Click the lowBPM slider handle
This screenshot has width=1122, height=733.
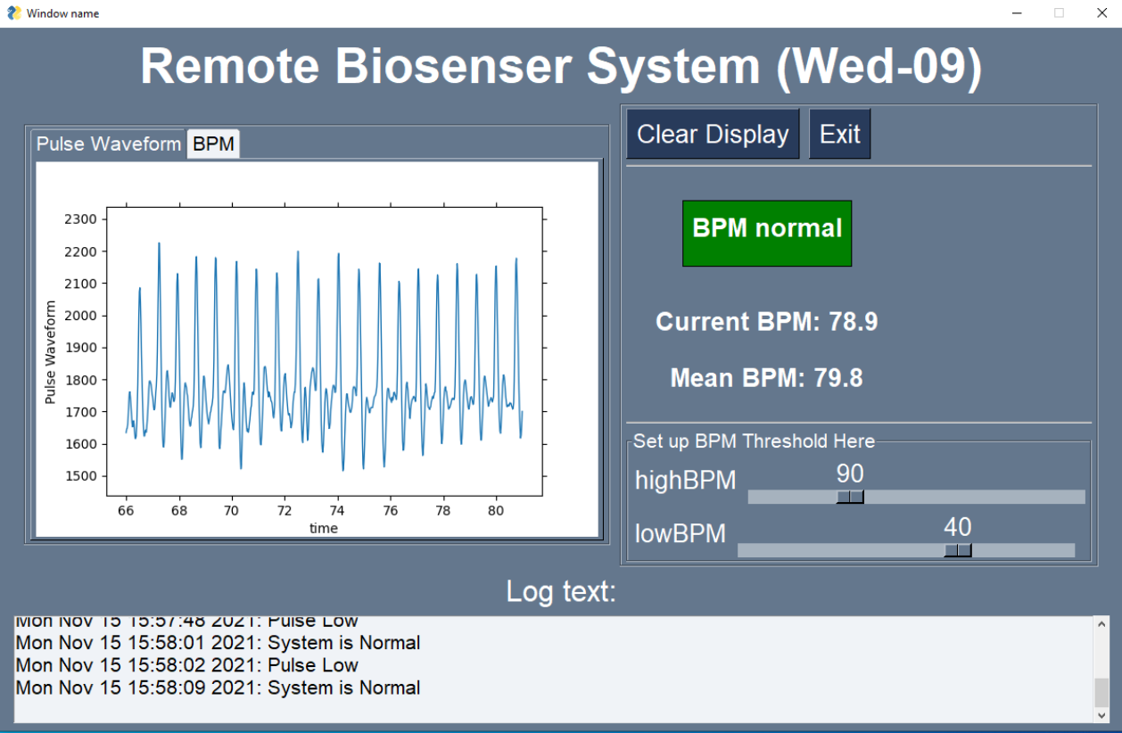(958, 550)
